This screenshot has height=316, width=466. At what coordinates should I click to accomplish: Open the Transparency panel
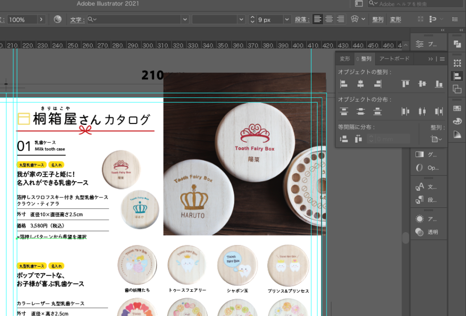[427, 232]
